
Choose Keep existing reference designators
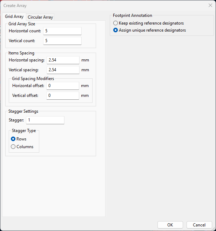click(x=116, y=23)
